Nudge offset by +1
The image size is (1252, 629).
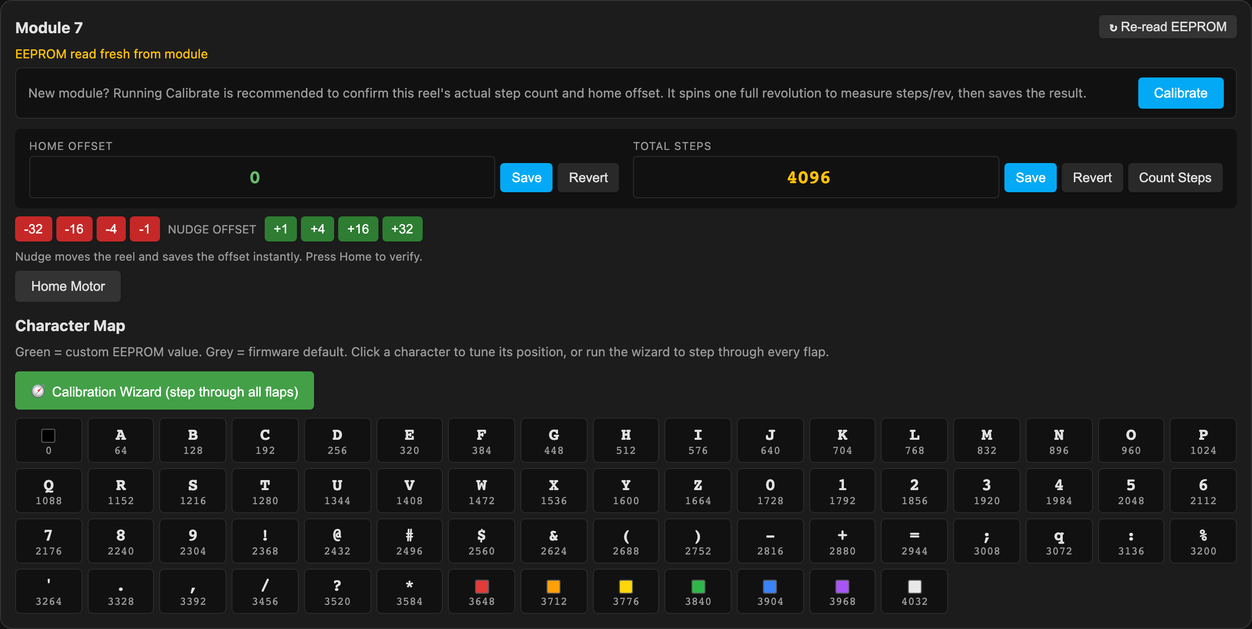281,229
